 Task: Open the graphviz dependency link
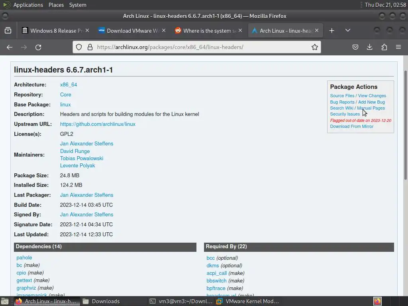pos(26,288)
